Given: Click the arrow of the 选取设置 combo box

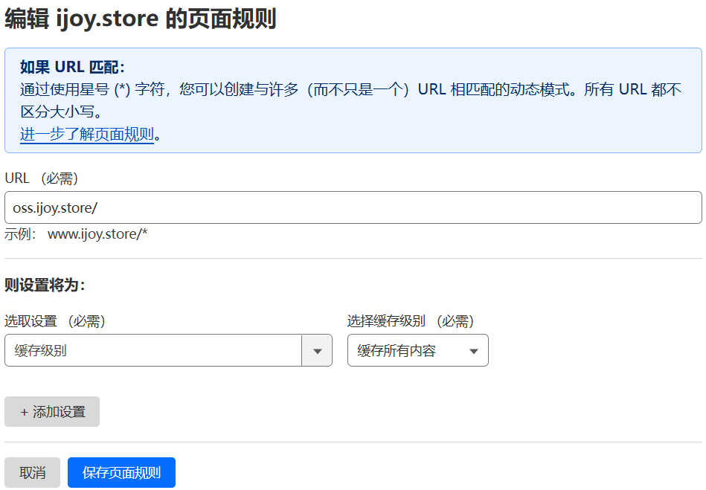Looking at the screenshot, I should pyautogui.click(x=317, y=350).
